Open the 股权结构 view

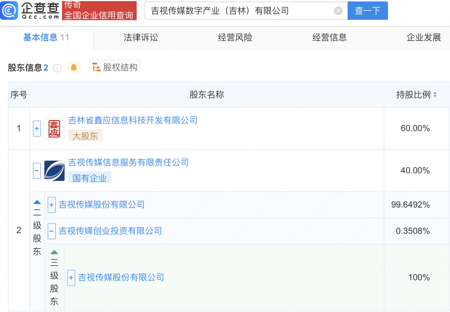click(x=115, y=67)
